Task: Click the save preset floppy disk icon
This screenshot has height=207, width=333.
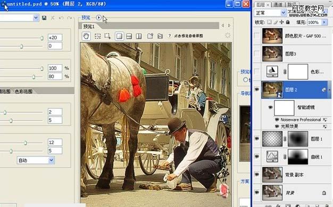Action: (x=44, y=18)
